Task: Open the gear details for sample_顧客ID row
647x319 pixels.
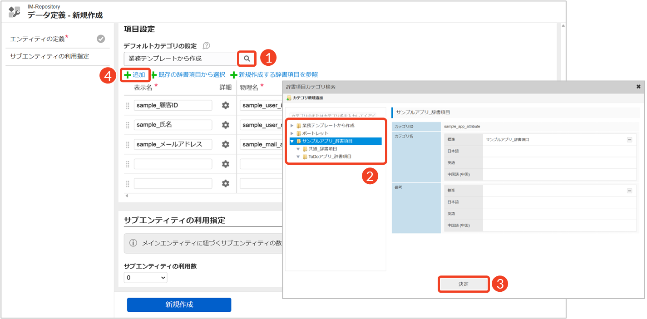Action: click(x=225, y=105)
